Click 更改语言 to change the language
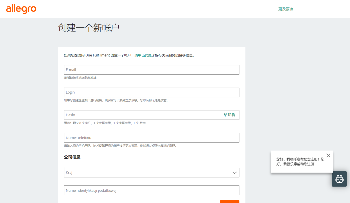350x203 pixels. tap(286, 9)
